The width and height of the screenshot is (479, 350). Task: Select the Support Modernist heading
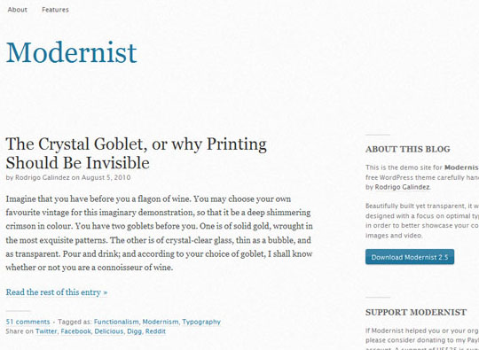coord(416,312)
